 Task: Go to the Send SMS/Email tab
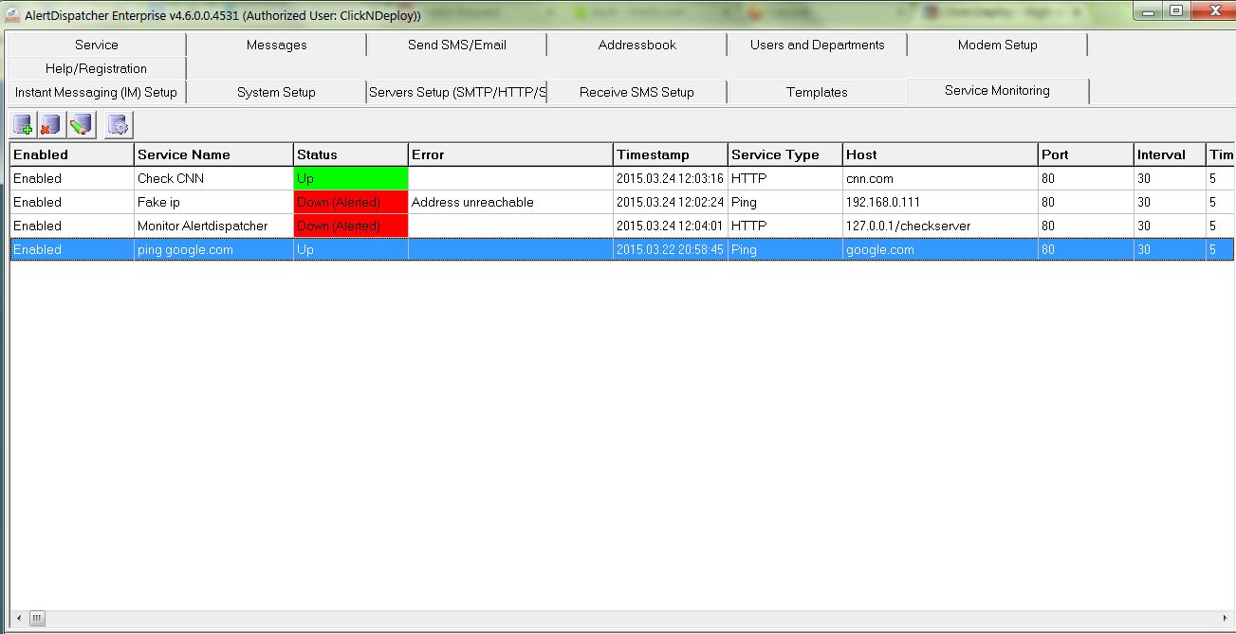pos(456,45)
